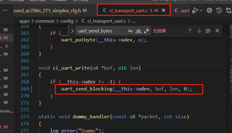Open the ellipsis menu left of tabs
The image size is (232, 133).
(5, 10)
